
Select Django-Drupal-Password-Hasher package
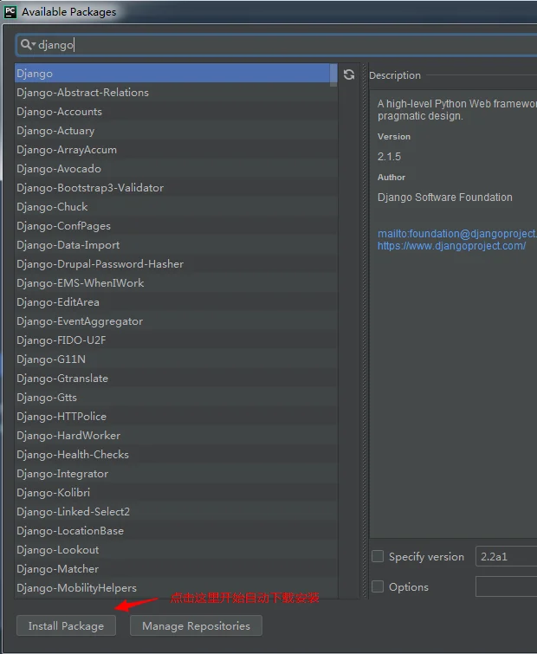pos(177,264)
